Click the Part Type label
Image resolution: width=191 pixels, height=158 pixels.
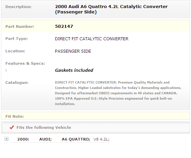pos(16,39)
